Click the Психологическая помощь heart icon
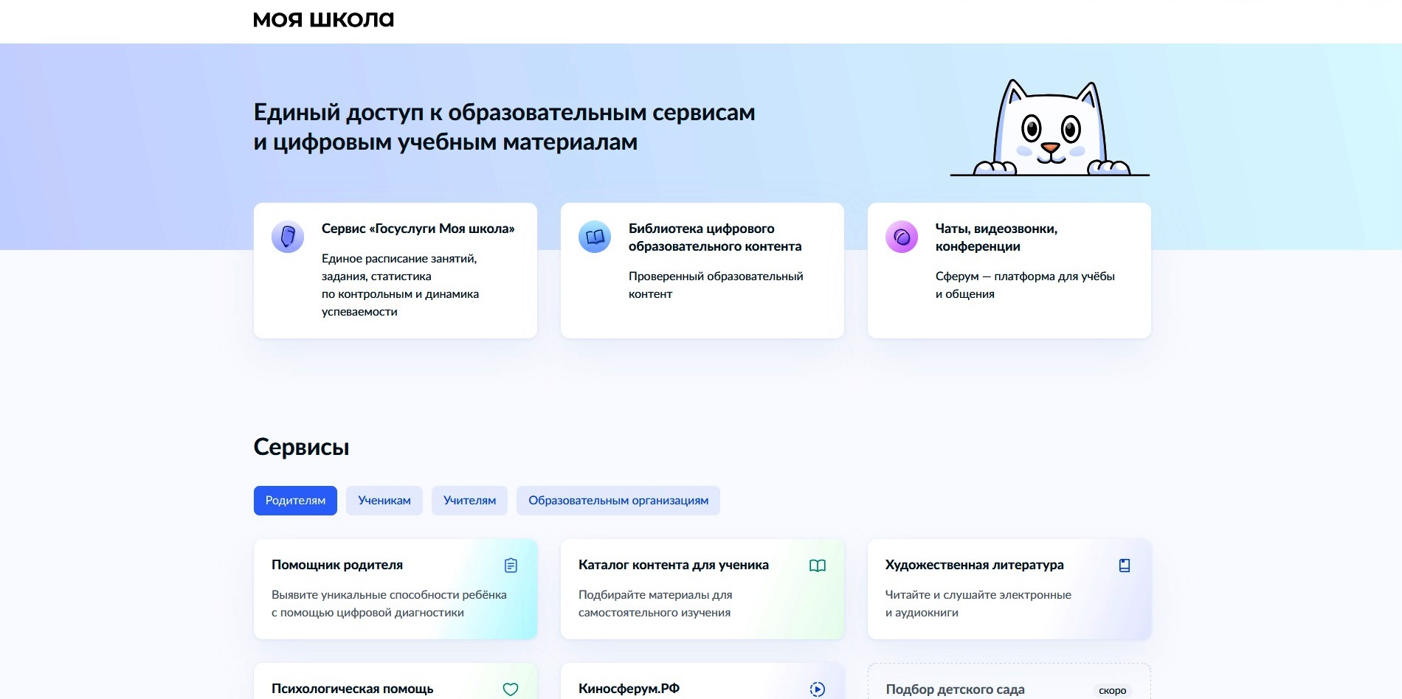 click(x=511, y=689)
